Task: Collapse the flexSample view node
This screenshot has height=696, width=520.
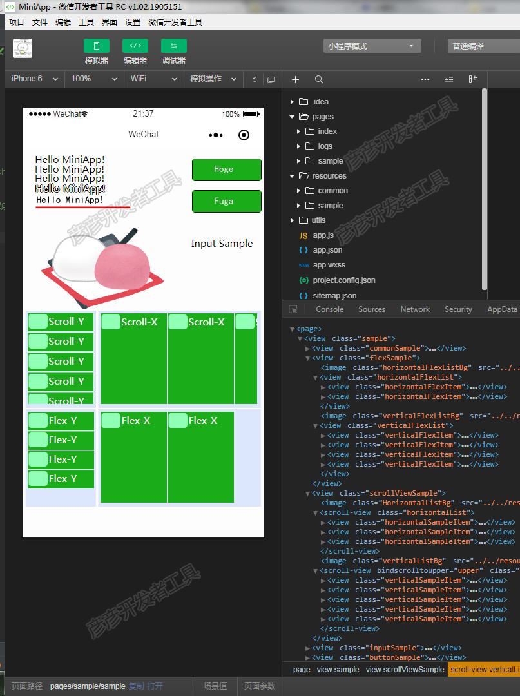Action: tap(307, 358)
